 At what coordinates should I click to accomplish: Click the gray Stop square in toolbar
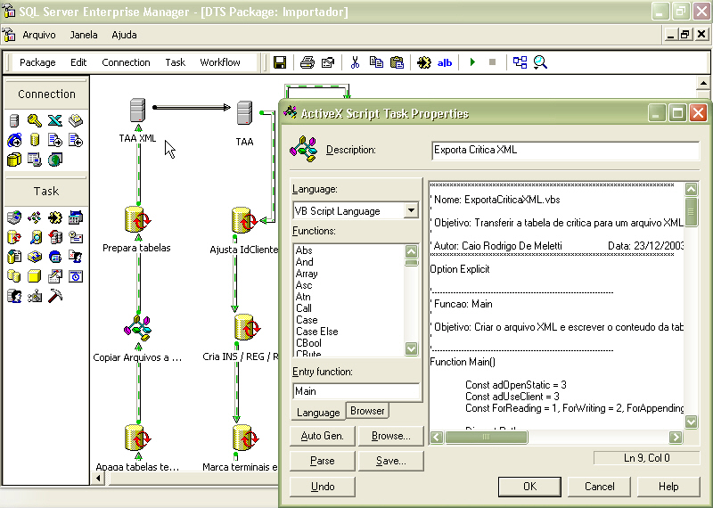pyautogui.click(x=492, y=61)
